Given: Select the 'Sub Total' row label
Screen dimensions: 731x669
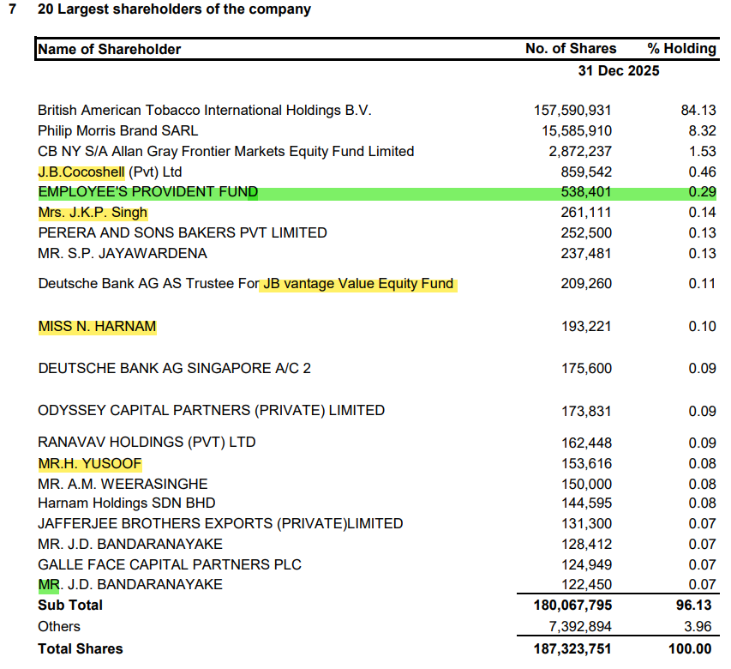Looking at the screenshot, I should click(70, 605).
